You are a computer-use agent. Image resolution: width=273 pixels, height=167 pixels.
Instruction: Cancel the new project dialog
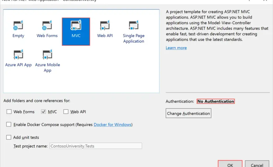(x=257, y=164)
